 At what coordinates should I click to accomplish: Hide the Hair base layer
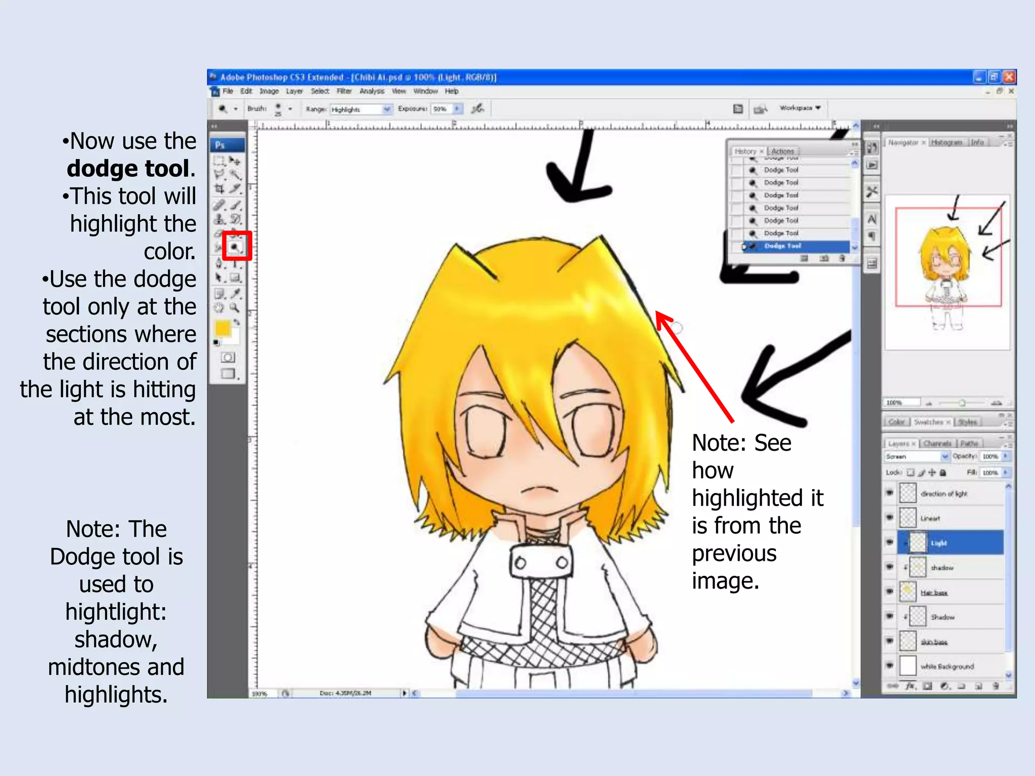click(x=890, y=592)
